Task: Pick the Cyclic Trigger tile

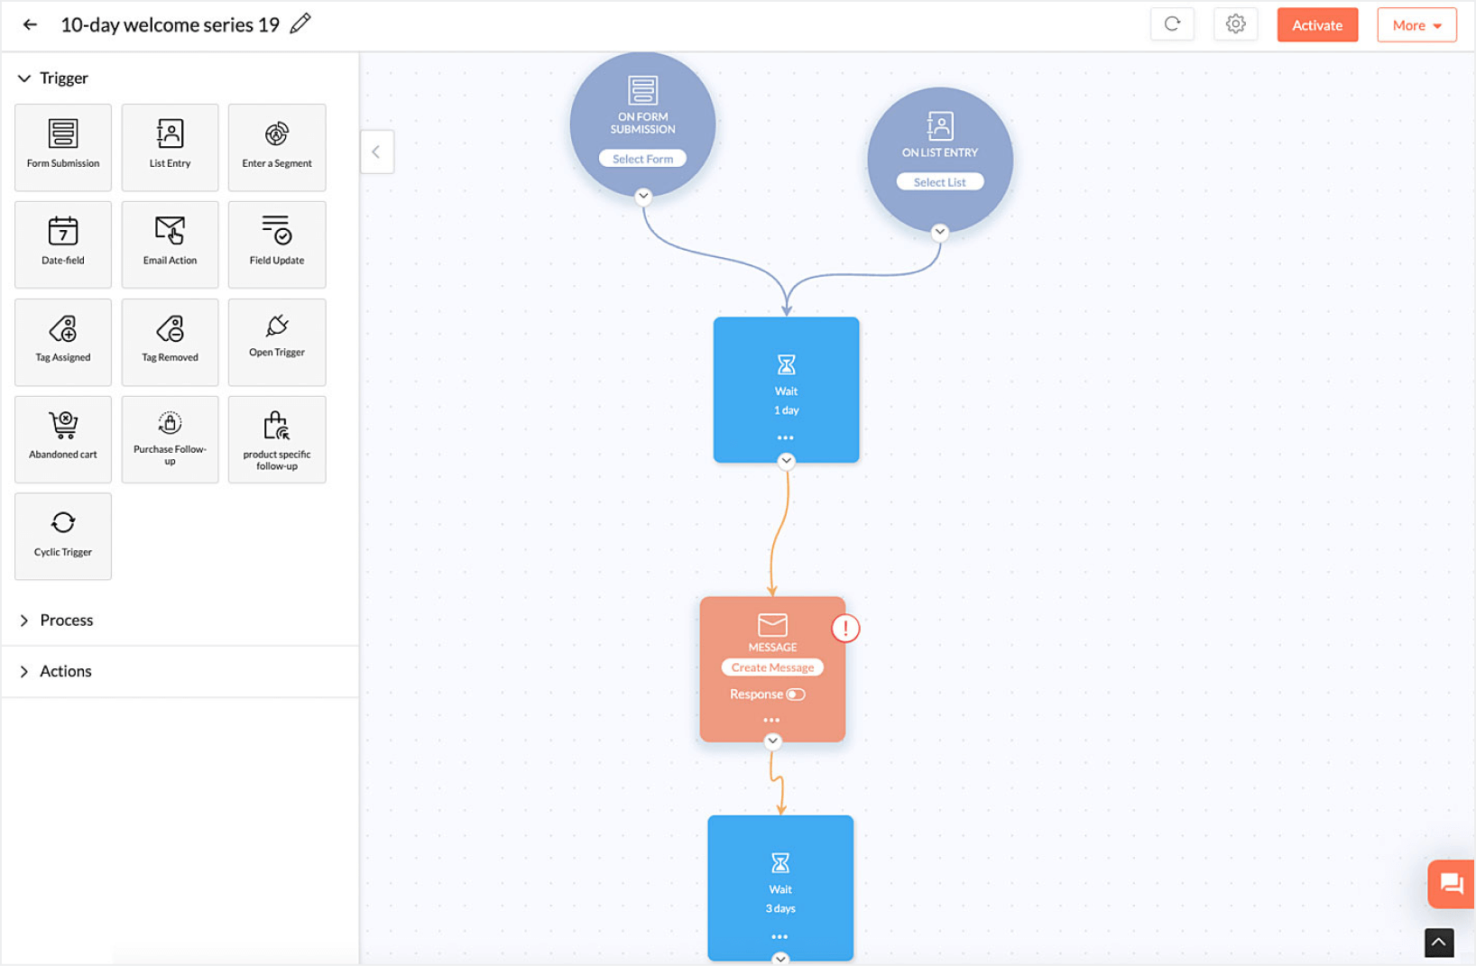Action: pyautogui.click(x=63, y=536)
